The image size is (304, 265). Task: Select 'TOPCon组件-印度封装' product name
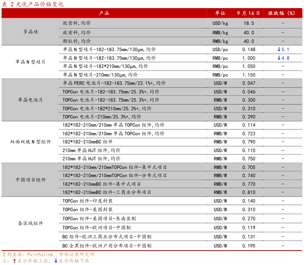pyautogui.click(x=88, y=201)
